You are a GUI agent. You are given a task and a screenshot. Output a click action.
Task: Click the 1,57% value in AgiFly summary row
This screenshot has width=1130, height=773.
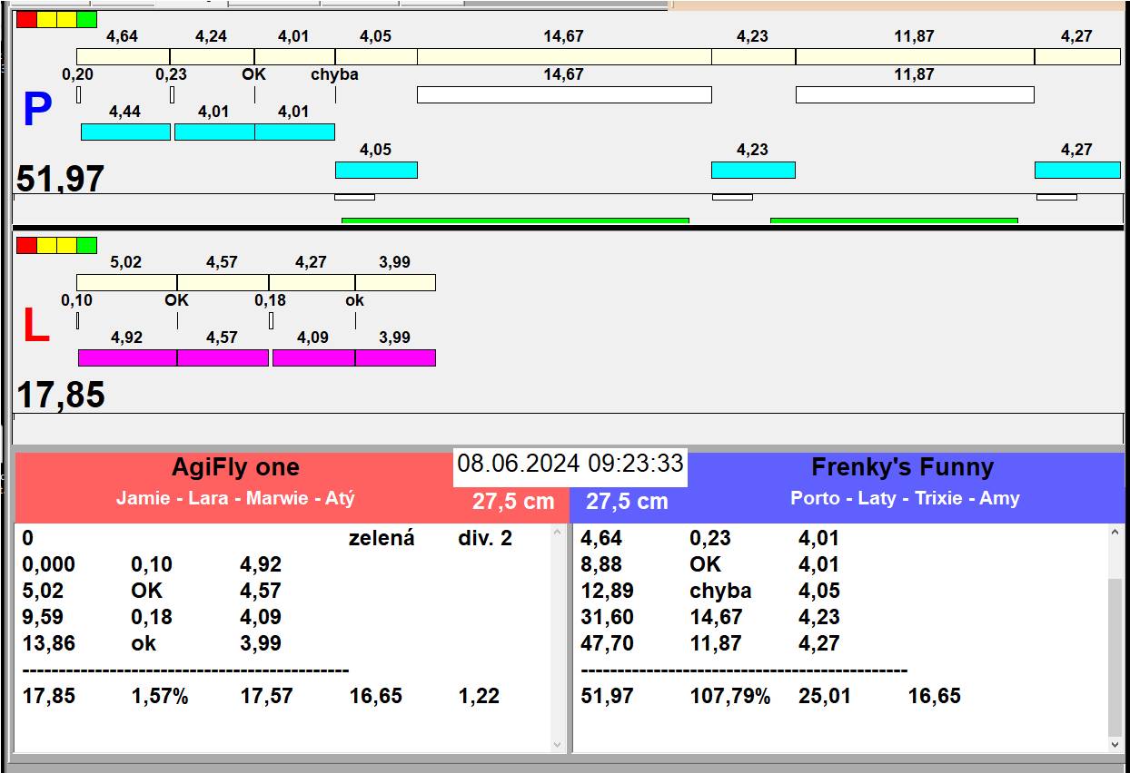160,696
